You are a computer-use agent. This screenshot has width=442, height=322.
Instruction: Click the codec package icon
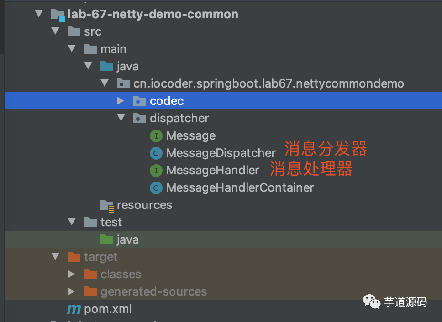tap(139, 101)
